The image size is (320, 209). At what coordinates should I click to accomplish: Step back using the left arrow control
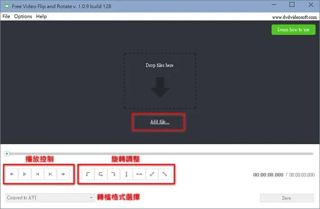[12, 174]
